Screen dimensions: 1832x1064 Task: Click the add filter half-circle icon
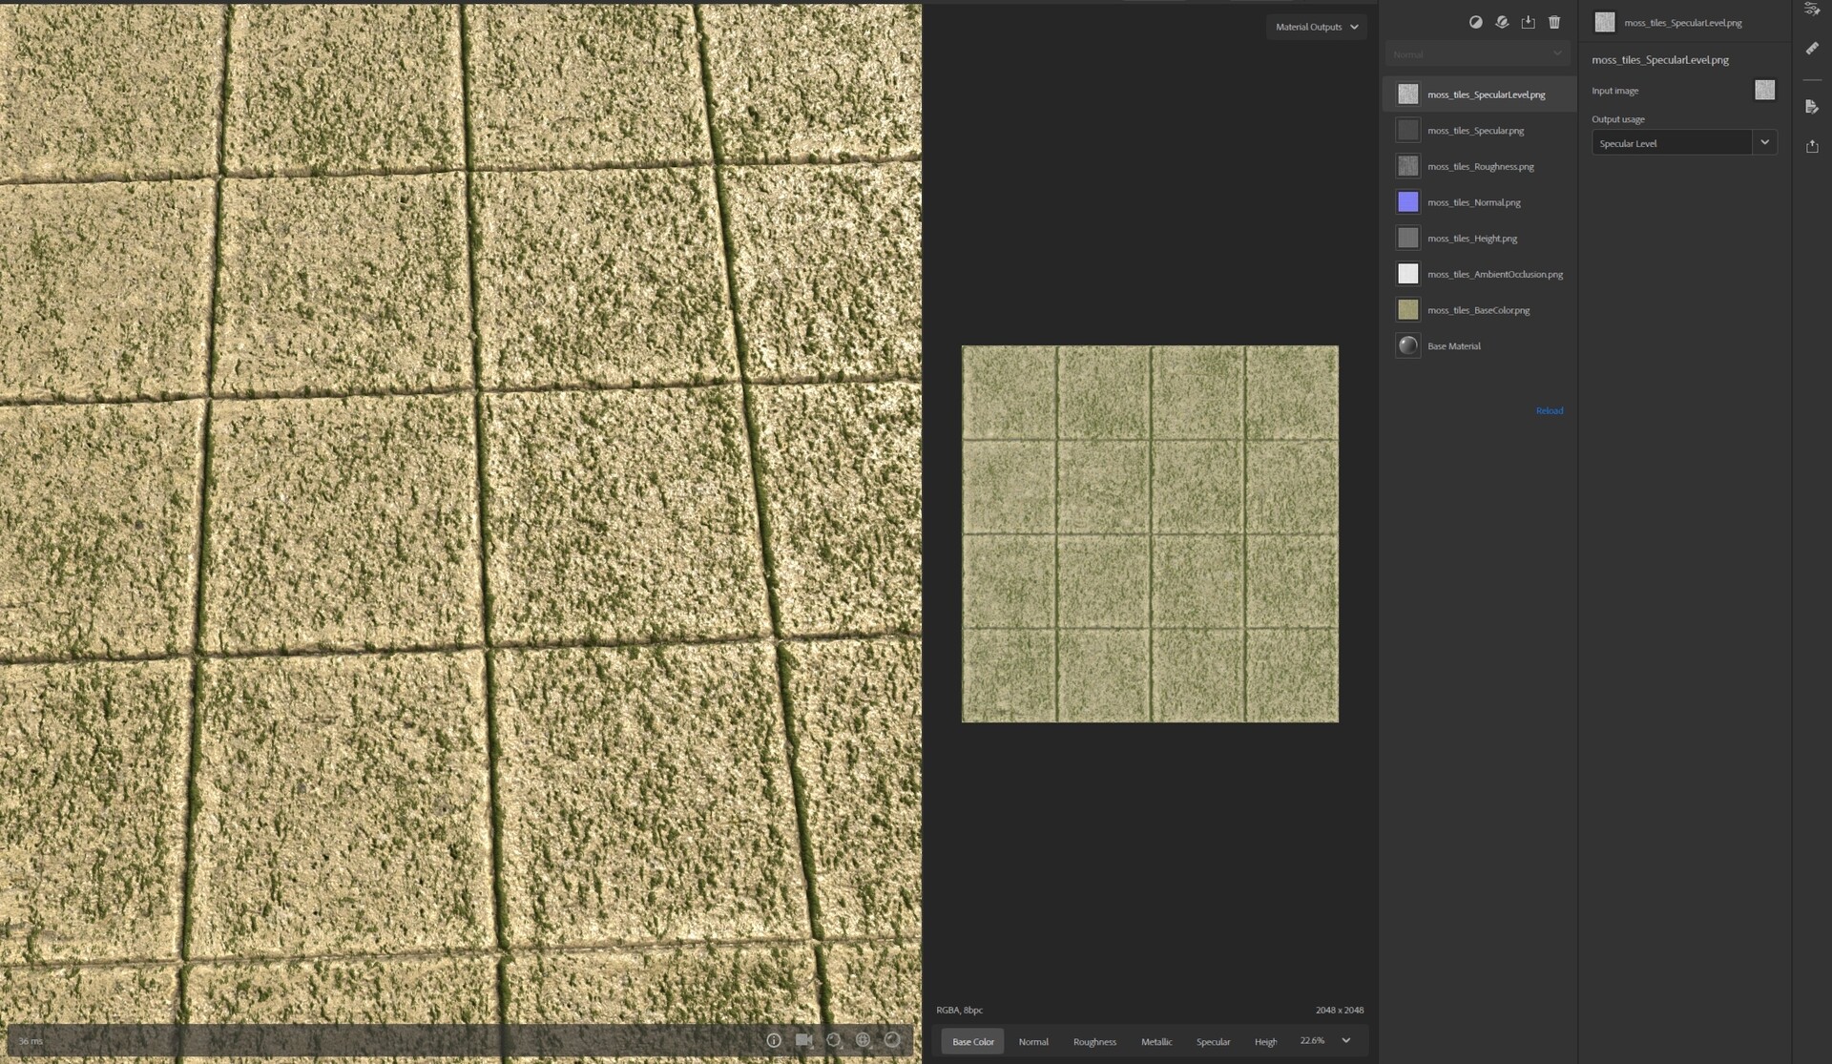1475,22
